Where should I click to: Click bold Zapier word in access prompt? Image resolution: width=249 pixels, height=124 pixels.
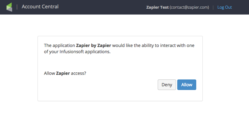click(x=63, y=73)
